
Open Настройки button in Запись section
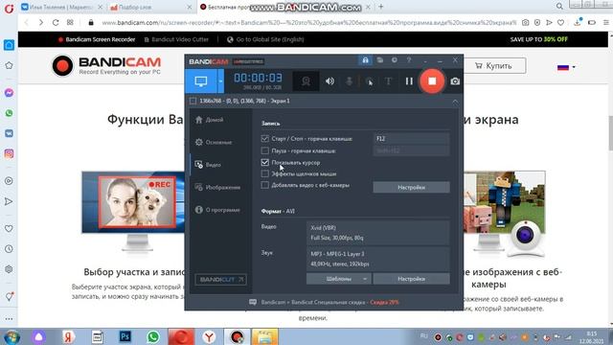(411, 188)
